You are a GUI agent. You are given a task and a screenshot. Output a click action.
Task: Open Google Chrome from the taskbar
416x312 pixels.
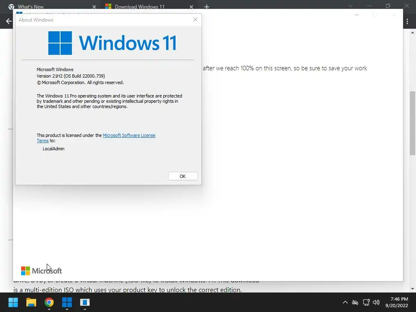point(49,302)
